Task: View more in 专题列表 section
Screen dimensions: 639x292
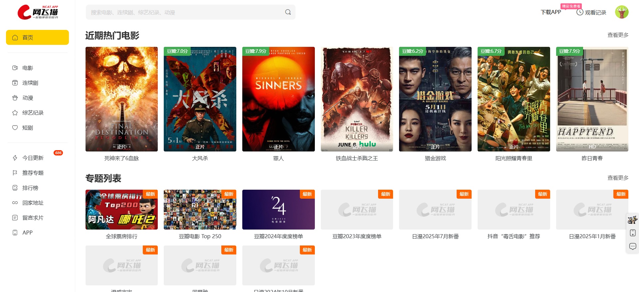Action: [x=618, y=178]
